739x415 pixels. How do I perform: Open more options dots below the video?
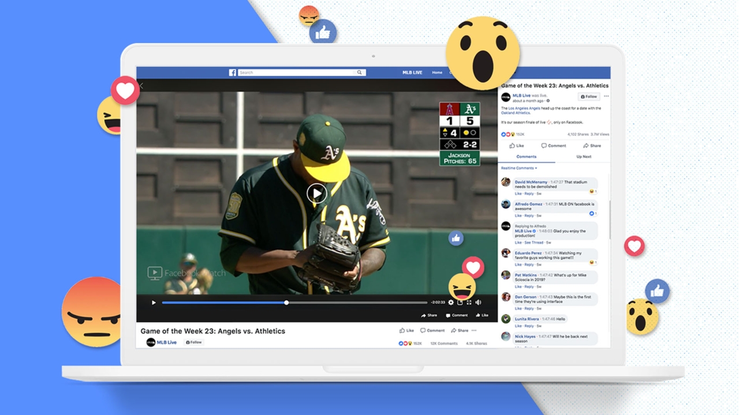tap(474, 331)
